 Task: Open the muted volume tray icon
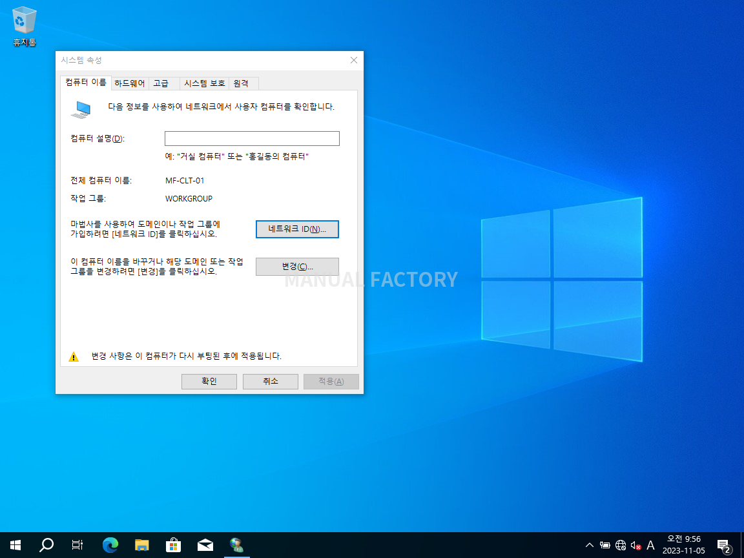tap(635, 546)
